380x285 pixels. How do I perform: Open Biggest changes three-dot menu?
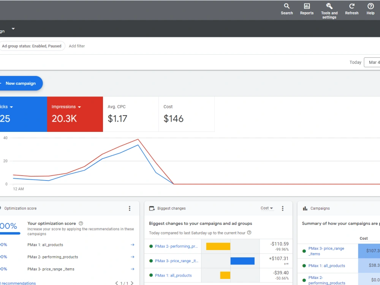coord(283,208)
